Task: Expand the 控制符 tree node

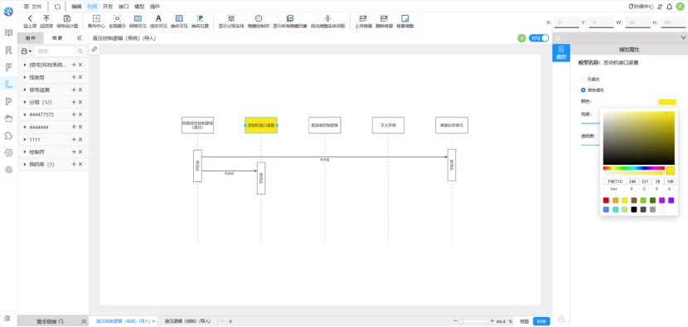Action: click(x=25, y=151)
